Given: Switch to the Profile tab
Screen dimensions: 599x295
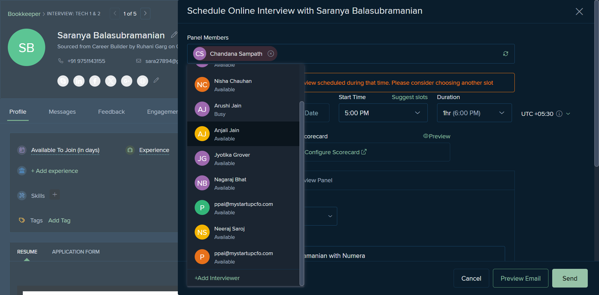Looking at the screenshot, I should point(18,112).
